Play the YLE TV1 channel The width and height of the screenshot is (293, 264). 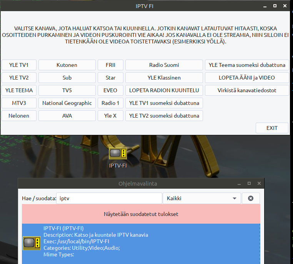[x=19, y=65]
